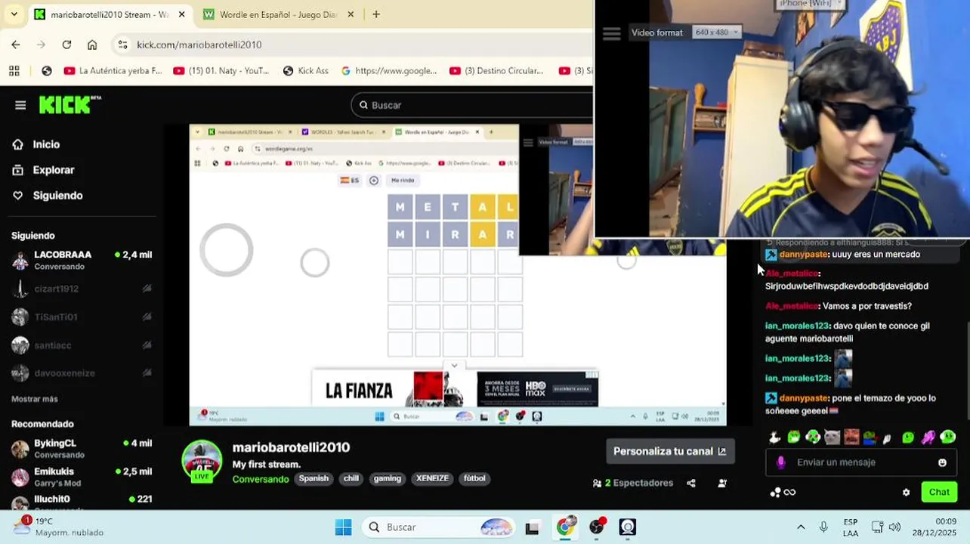The image size is (970, 544).
Task: Expand the followed list with Mostrar más
Action: point(35,399)
